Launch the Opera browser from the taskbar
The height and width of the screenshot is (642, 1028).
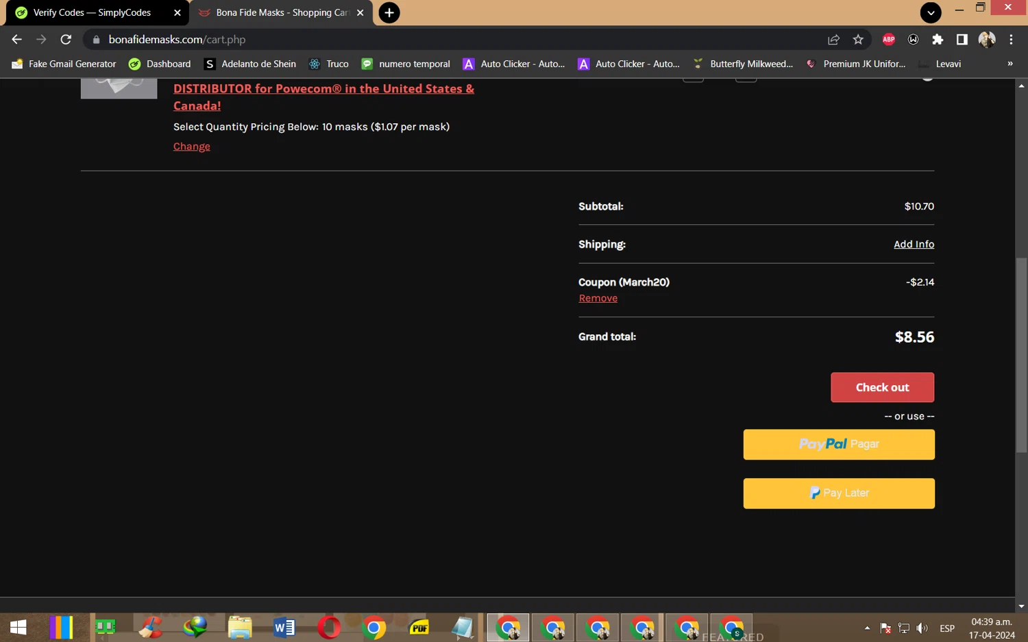coord(329,628)
